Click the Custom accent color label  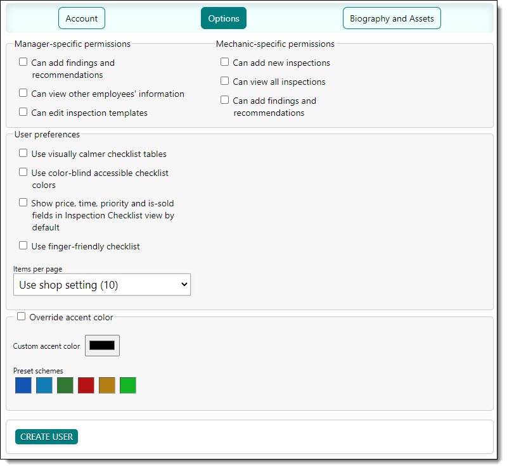tap(46, 346)
